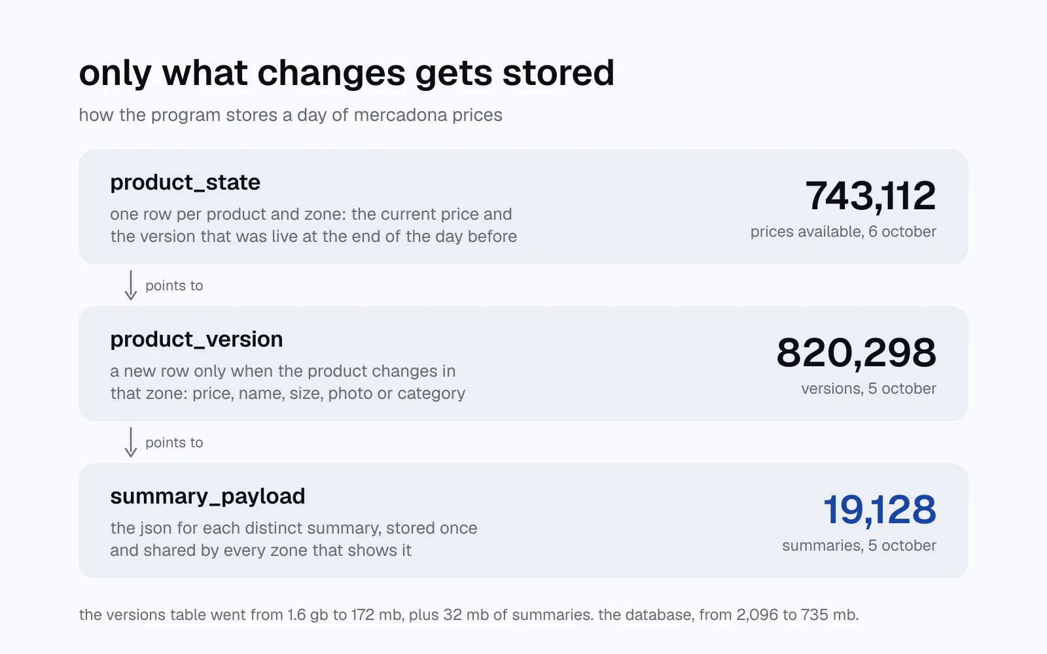Click 'prices available, 6 october' caption

pos(843,232)
